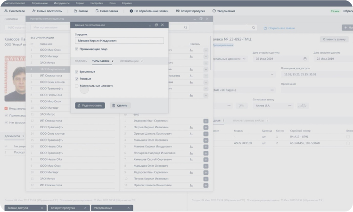Open the Новая заявка toolbar item
353x212 pixels.
pyautogui.click(x=107, y=11)
